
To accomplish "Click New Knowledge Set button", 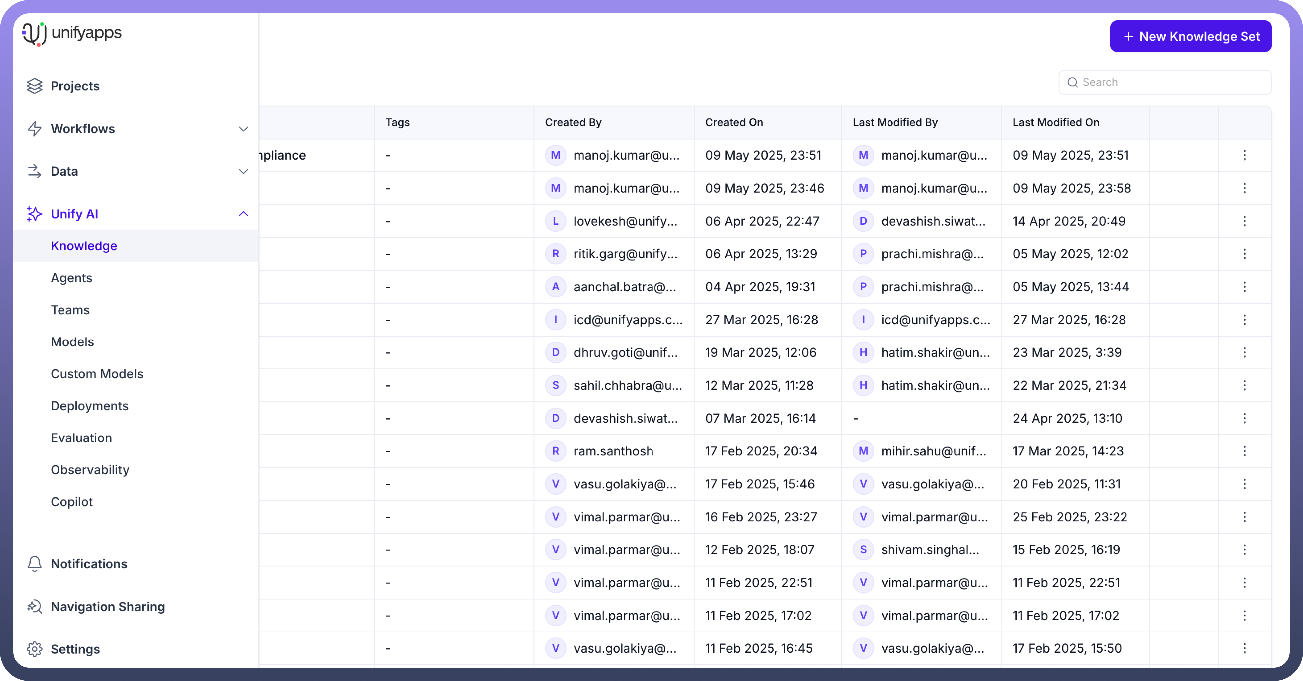I will tap(1190, 37).
